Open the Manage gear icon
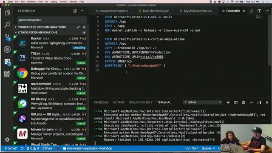This screenshot has height=153, width=272. (7, 139)
